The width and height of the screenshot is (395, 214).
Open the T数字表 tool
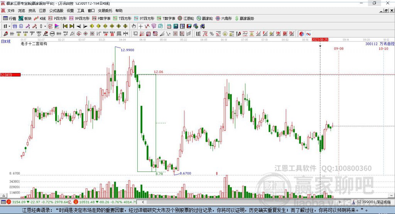point(166,19)
